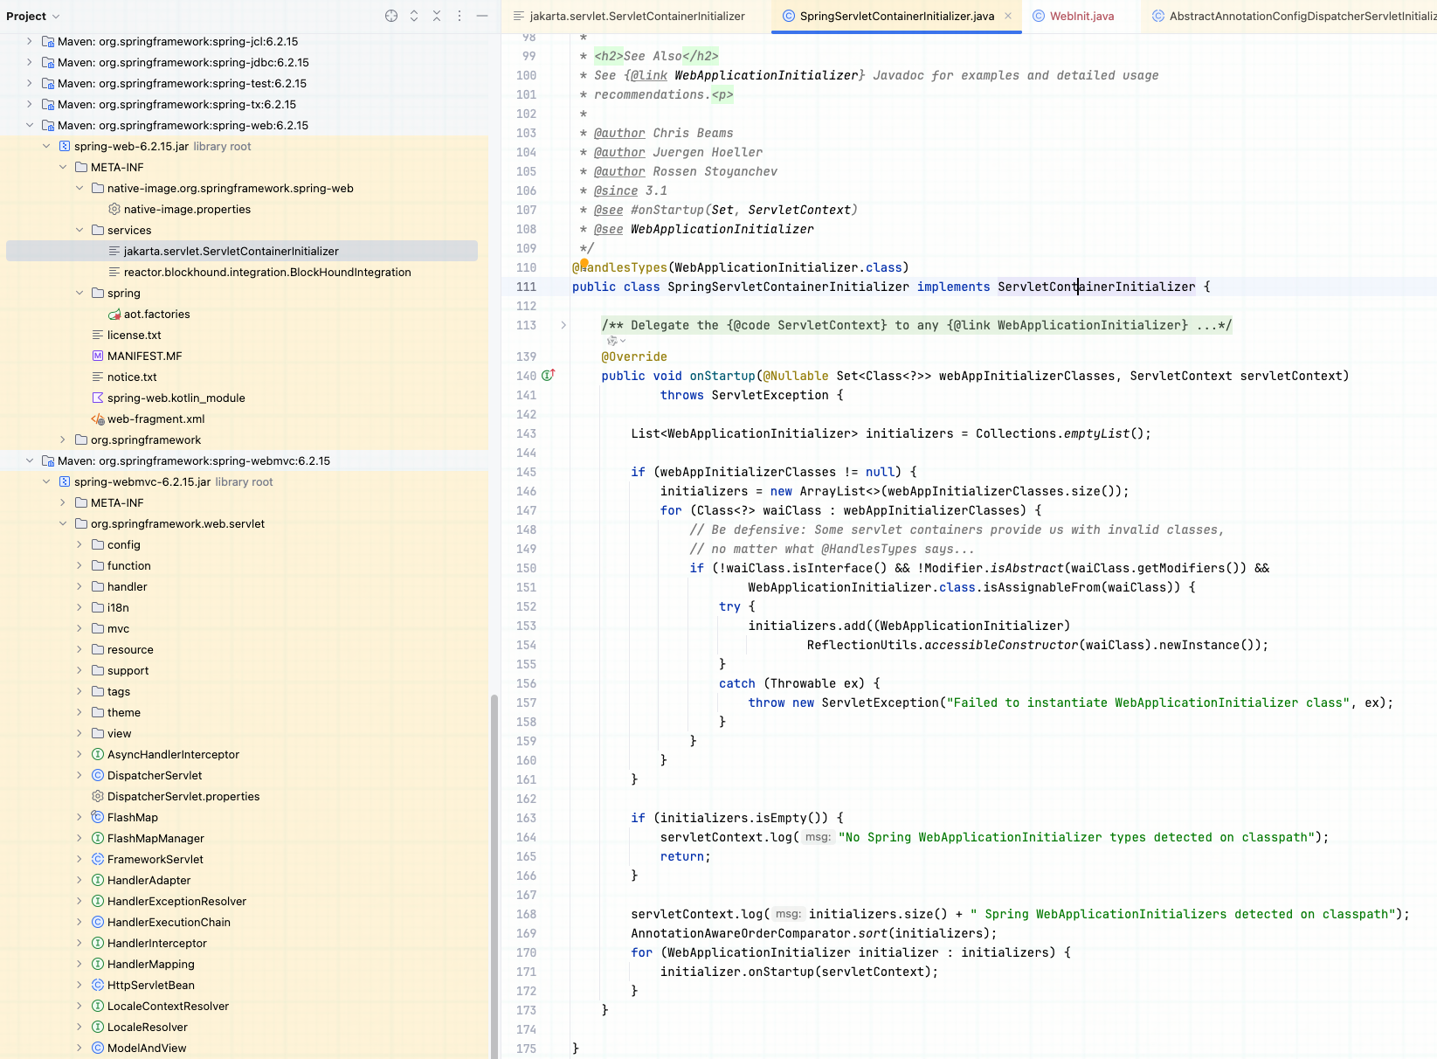Click the implements gutter icon on line 140
The width and height of the screenshot is (1437, 1059).
tap(548, 376)
